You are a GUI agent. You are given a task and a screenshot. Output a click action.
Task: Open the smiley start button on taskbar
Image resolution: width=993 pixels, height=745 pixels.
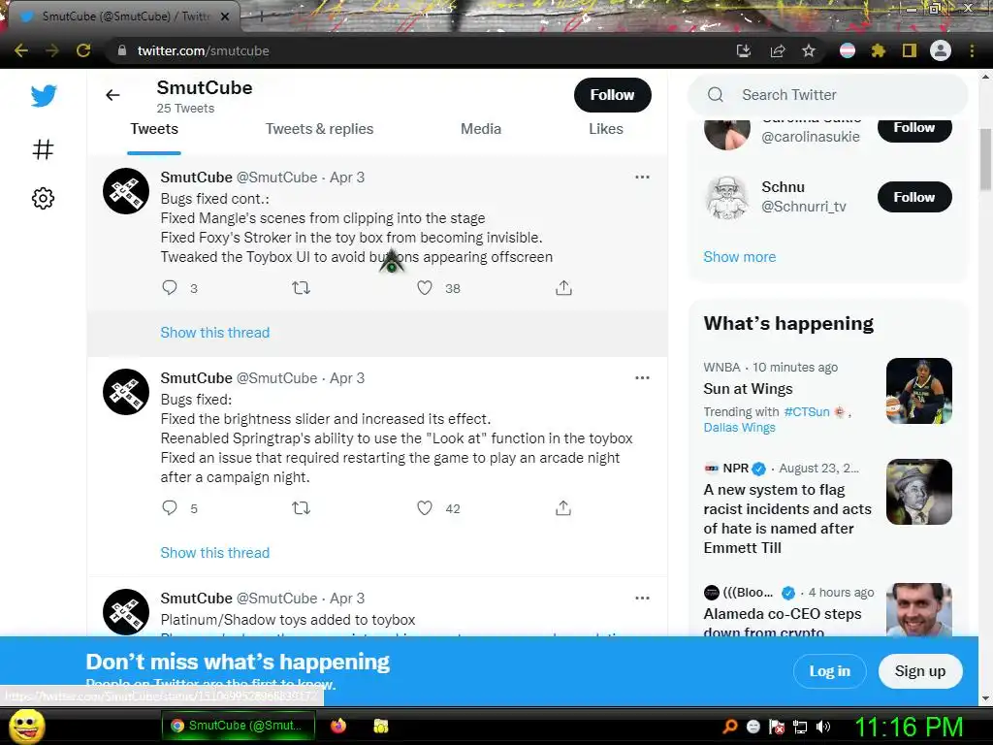tap(26, 726)
